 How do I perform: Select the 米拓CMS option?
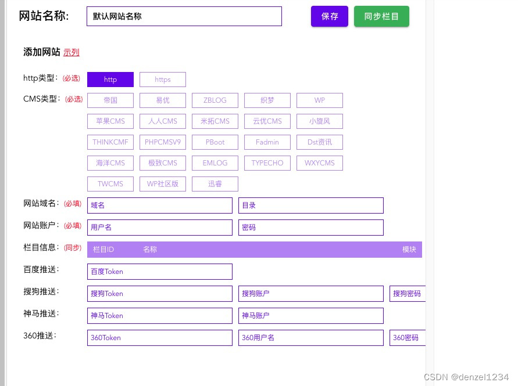[215, 121]
